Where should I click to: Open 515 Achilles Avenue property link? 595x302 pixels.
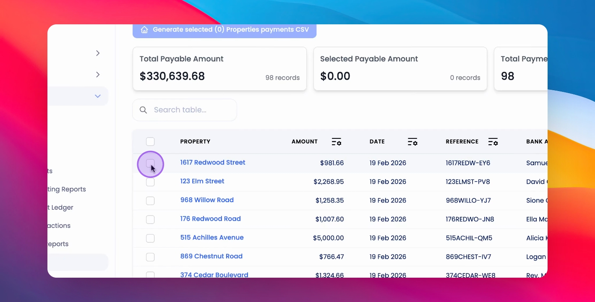(x=212, y=237)
